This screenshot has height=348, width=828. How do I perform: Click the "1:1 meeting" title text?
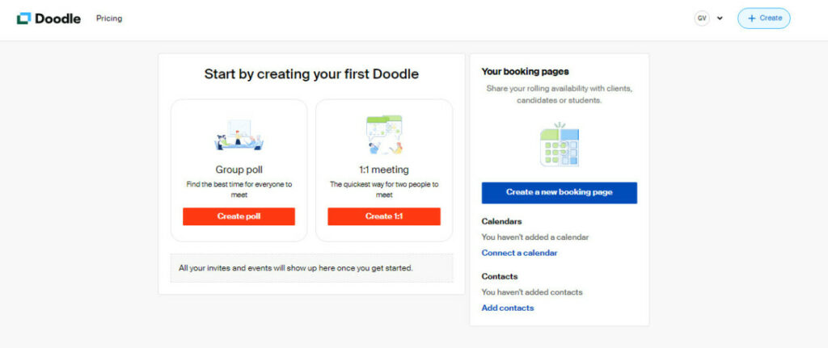click(x=384, y=170)
